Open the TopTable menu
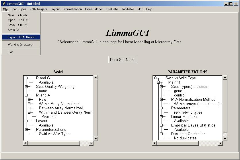Screen dimensions: 240x160 pyautogui.click(x=128, y=9)
